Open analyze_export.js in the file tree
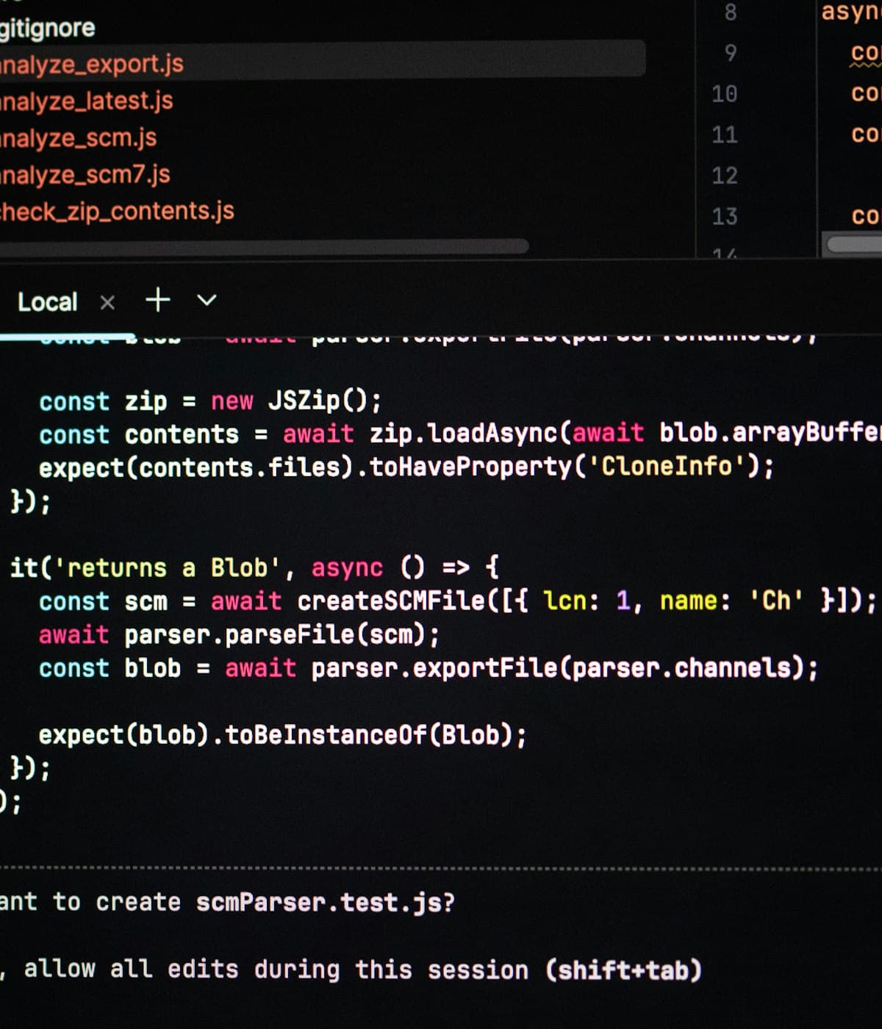 [x=91, y=64]
